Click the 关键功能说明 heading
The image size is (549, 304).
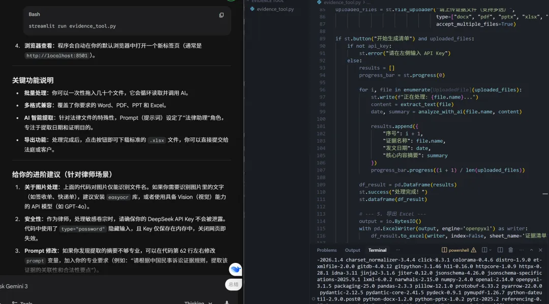33,80
